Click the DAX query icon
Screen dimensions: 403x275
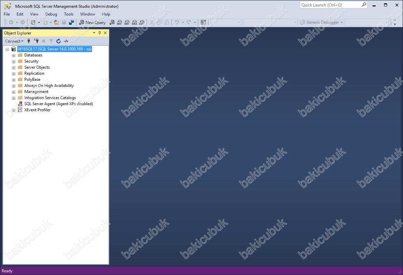click(x=142, y=22)
